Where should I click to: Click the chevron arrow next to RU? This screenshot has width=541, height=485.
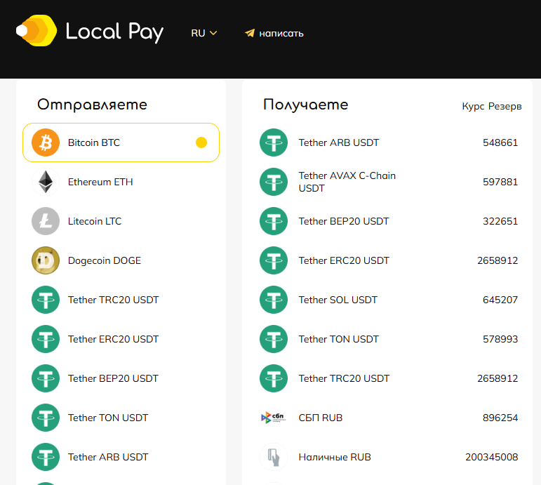(x=213, y=33)
